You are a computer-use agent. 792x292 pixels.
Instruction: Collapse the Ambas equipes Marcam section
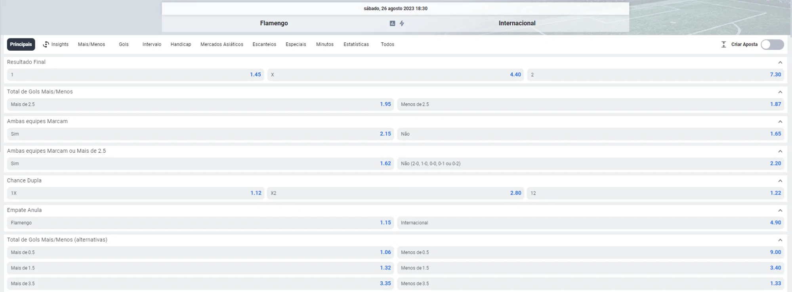(x=780, y=121)
